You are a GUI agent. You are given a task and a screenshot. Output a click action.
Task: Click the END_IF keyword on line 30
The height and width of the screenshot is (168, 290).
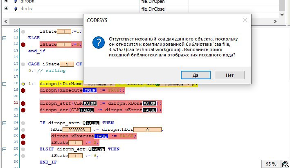pyautogui.click(x=48, y=162)
